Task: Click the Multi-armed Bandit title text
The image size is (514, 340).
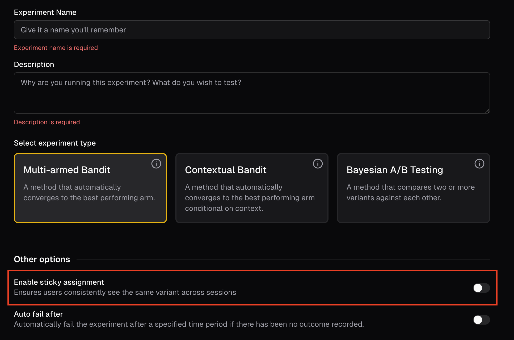Action: 67,170
